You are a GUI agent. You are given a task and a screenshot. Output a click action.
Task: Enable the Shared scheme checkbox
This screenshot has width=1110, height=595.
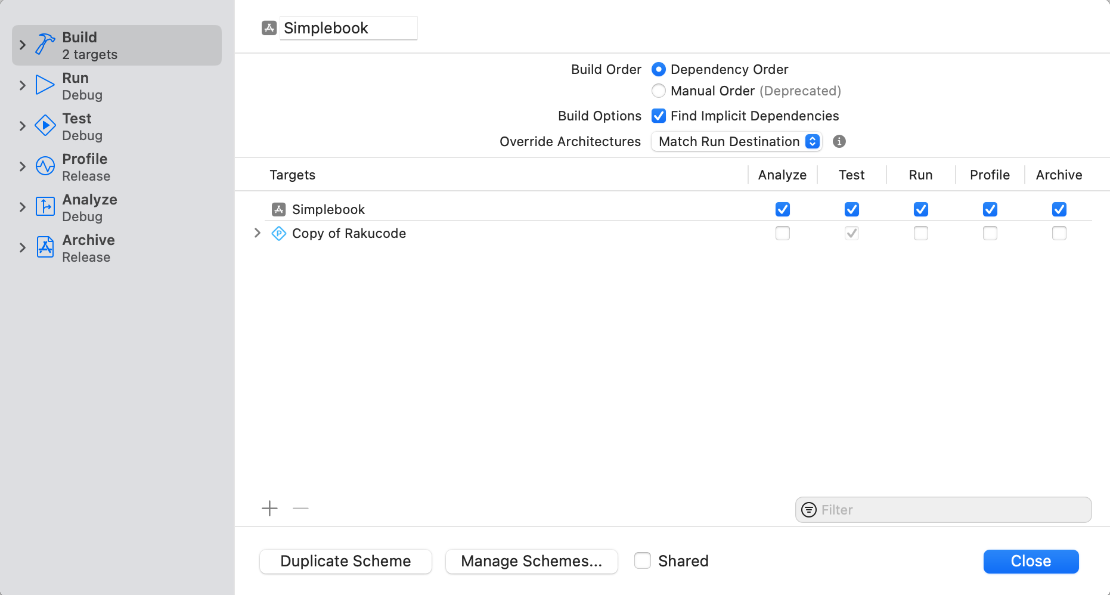point(642,561)
